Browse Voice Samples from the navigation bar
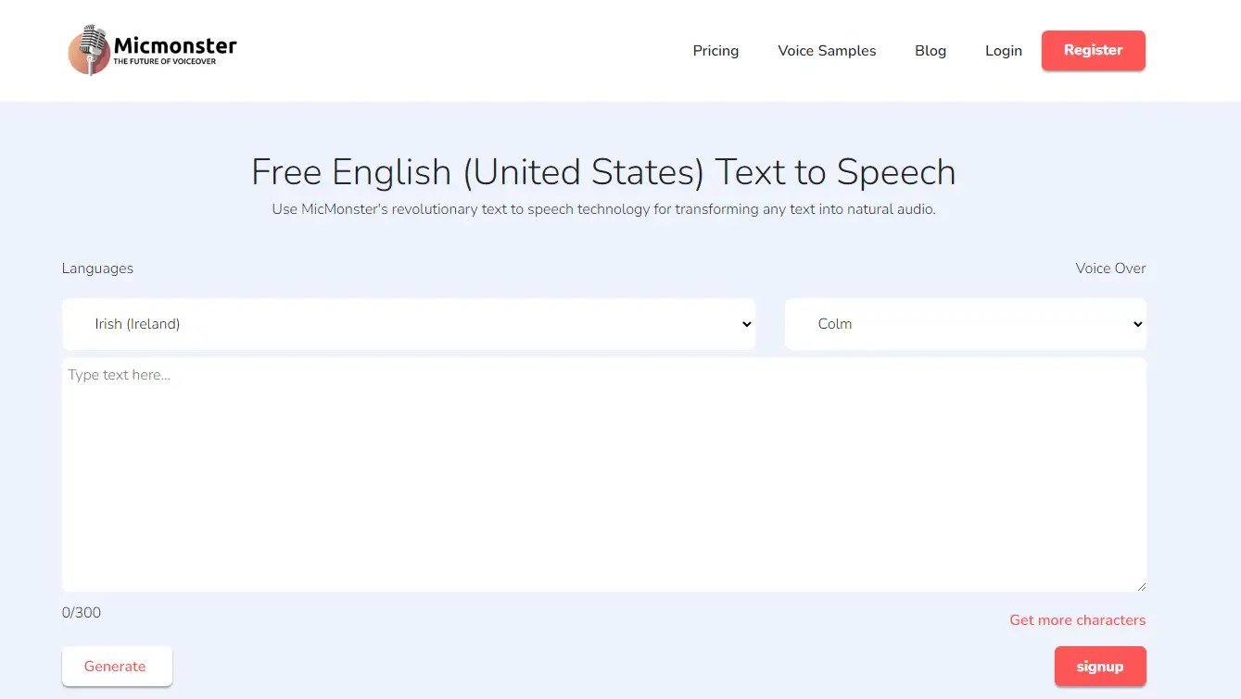The image size is (1241, 699). coord(827,51)
